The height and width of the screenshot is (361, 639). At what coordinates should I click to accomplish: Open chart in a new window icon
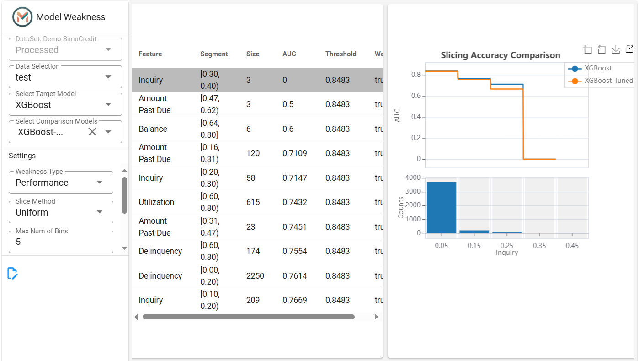629,49
